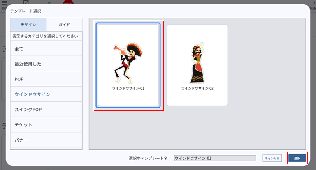Choose the 全て category
Image resolution: width=316 pixels, height=170 pixels.
(46, 48)
